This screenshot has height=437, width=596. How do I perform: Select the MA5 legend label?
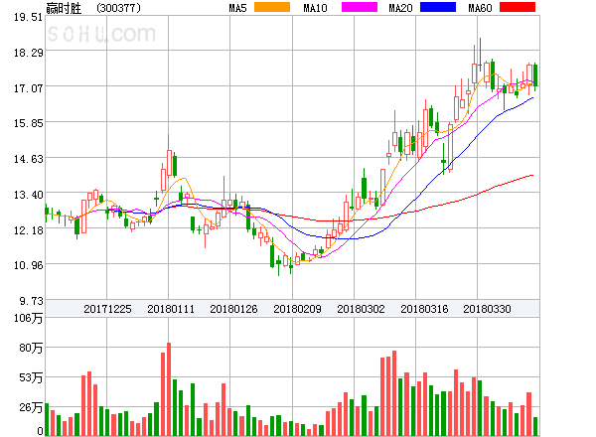click(x=238, y=8)
